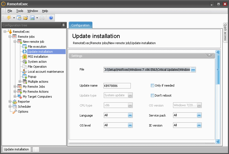Select Options in the tree
This screenshot has width=229, height=154.
tap(23, 112)
